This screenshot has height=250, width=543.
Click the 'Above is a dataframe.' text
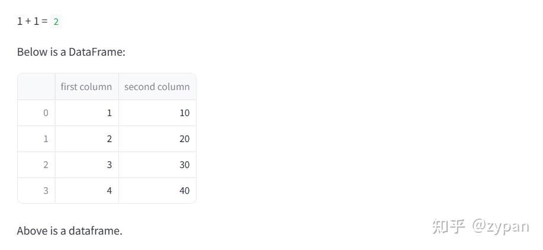[x=70, y=230]
